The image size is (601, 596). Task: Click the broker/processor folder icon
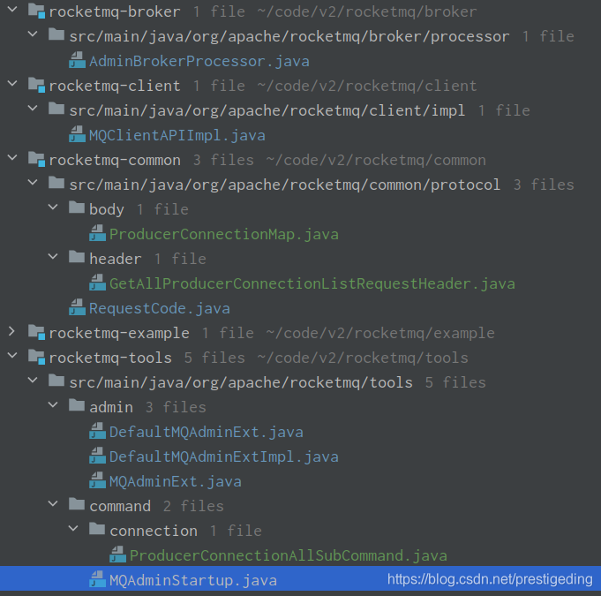click(56, 34)
